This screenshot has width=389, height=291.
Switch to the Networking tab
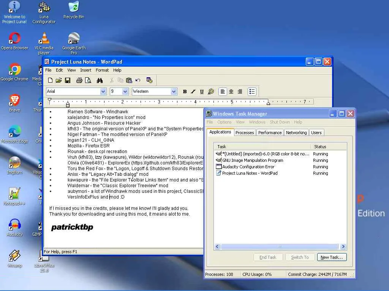pos(296,133)
